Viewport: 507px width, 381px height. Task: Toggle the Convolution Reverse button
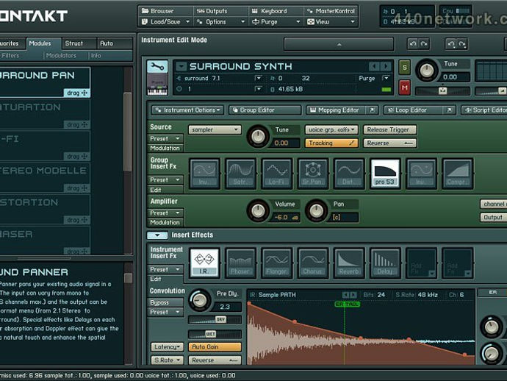(215, 360)
